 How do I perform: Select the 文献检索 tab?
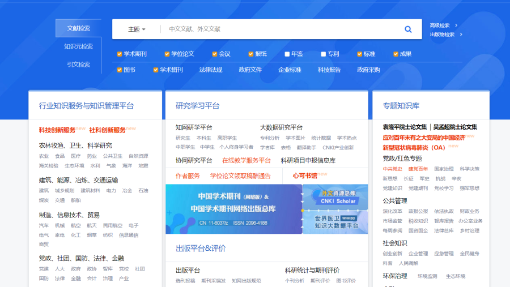click(x=78, y=28)
